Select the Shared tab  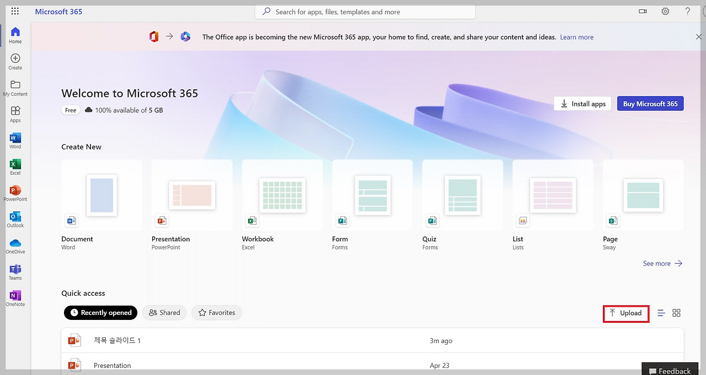[x=164, y=313]
